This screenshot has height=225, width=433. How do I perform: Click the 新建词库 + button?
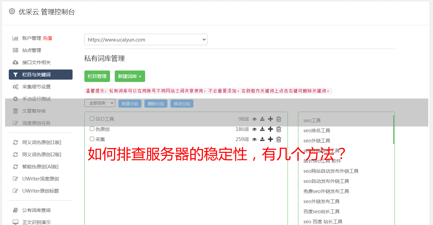coord(130,76)
